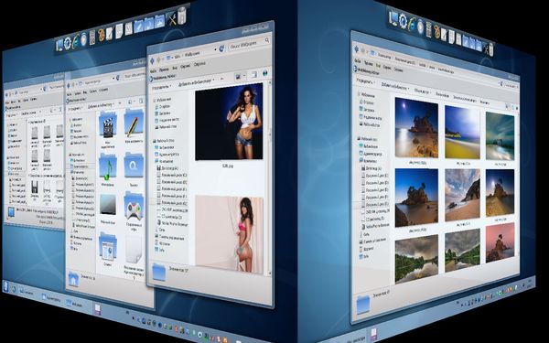Open the Сервис menu in wallpapers window

point(186,66)
